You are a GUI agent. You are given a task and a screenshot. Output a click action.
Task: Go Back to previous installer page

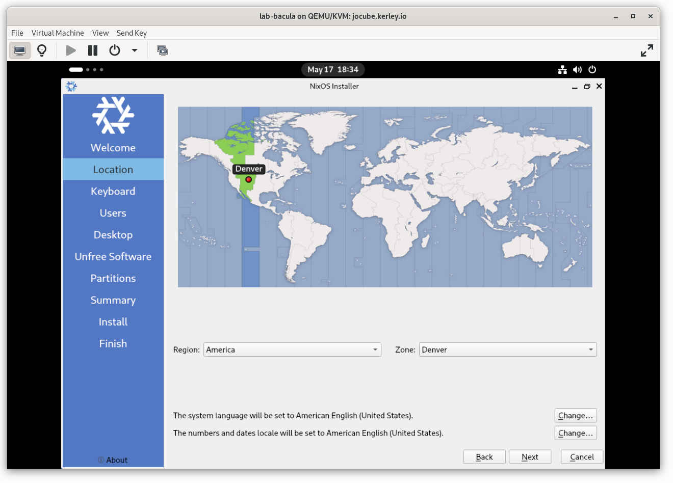(x=484, y=457)
